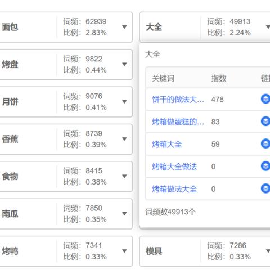Image resolution: width=270 pixels, height=270 pixels.
Task: Open keyword link 烤箱大全做法
Action: point(174,166)
